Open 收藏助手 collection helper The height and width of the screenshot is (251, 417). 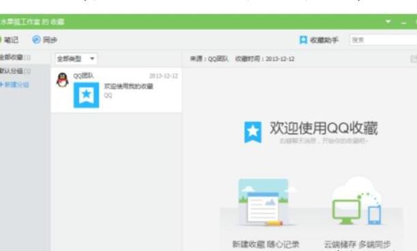click(319, 40)
